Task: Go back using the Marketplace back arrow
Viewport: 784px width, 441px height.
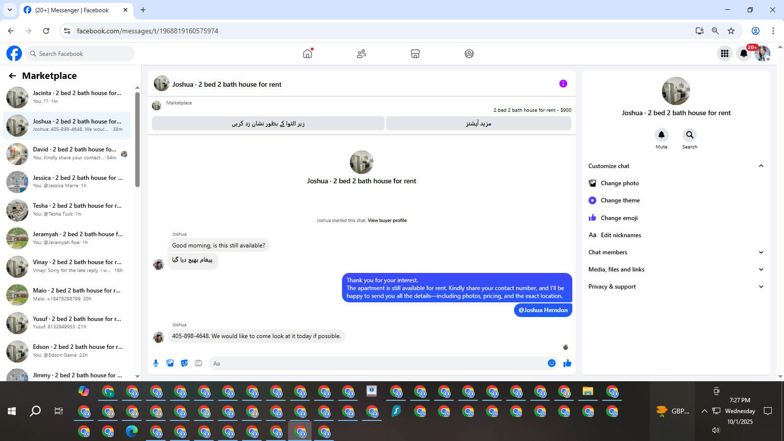Action: click(12, 75)
